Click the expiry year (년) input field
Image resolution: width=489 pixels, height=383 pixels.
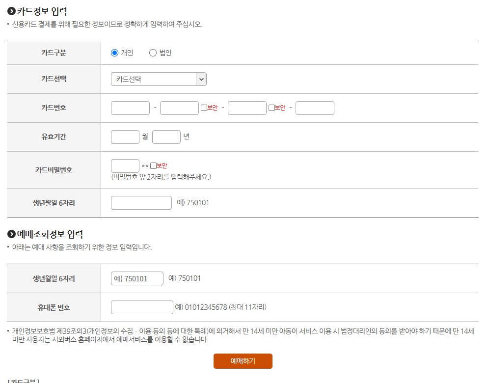(x=166, y=137)
